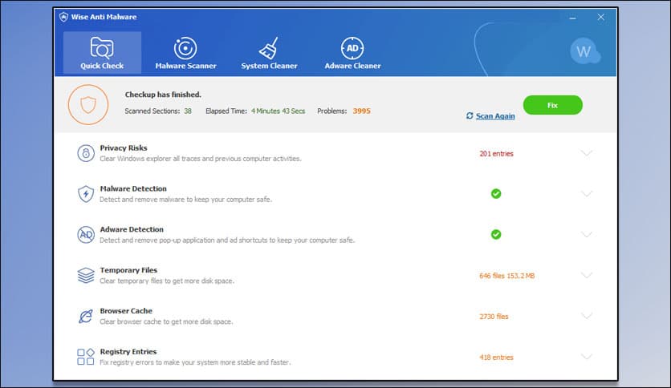Click the Browser Cache icon
671x388 pixels.
[x=86, y=317]
